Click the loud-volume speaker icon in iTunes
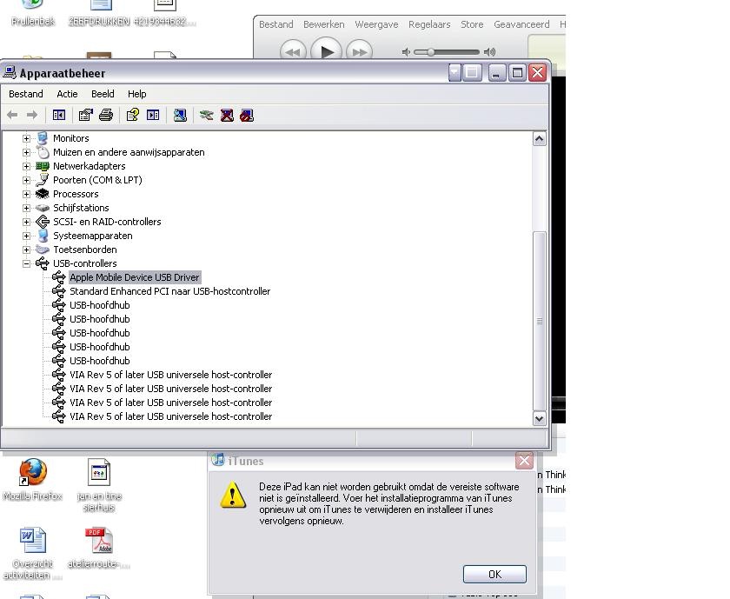Image resolution: width=730 pixels, height=599 pixels. click(x=489, y=51)
